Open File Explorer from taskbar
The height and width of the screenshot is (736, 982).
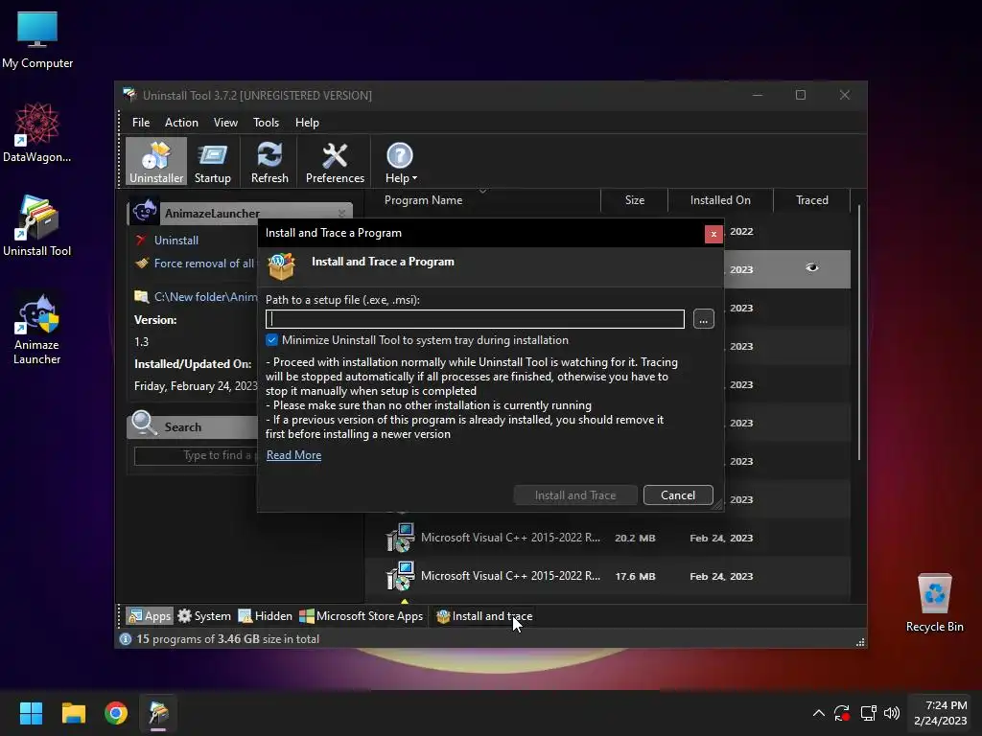[73, 713]
